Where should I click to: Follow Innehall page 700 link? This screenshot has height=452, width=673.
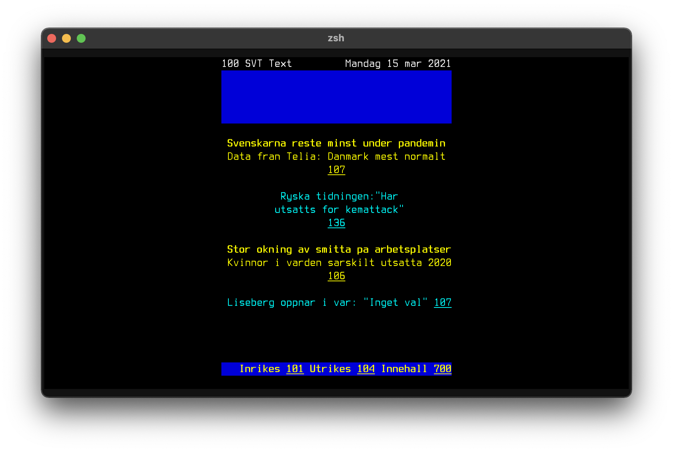pos(443,369)
